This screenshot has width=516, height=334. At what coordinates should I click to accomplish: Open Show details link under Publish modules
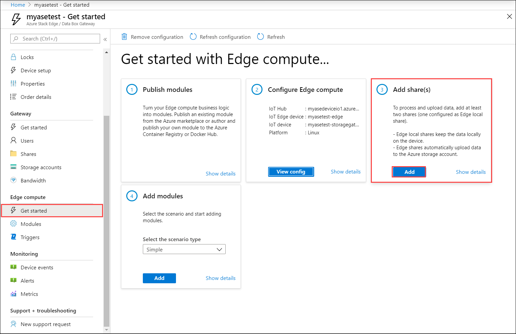(220, 174)
